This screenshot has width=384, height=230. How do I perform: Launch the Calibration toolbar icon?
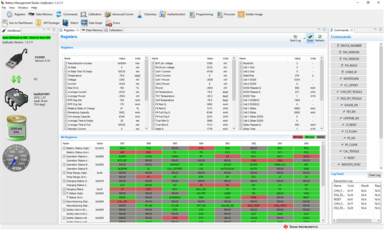[x=91, y=14]
